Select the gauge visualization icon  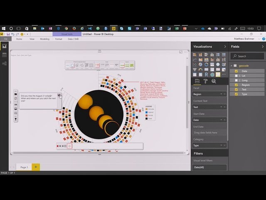click(200, 70)
